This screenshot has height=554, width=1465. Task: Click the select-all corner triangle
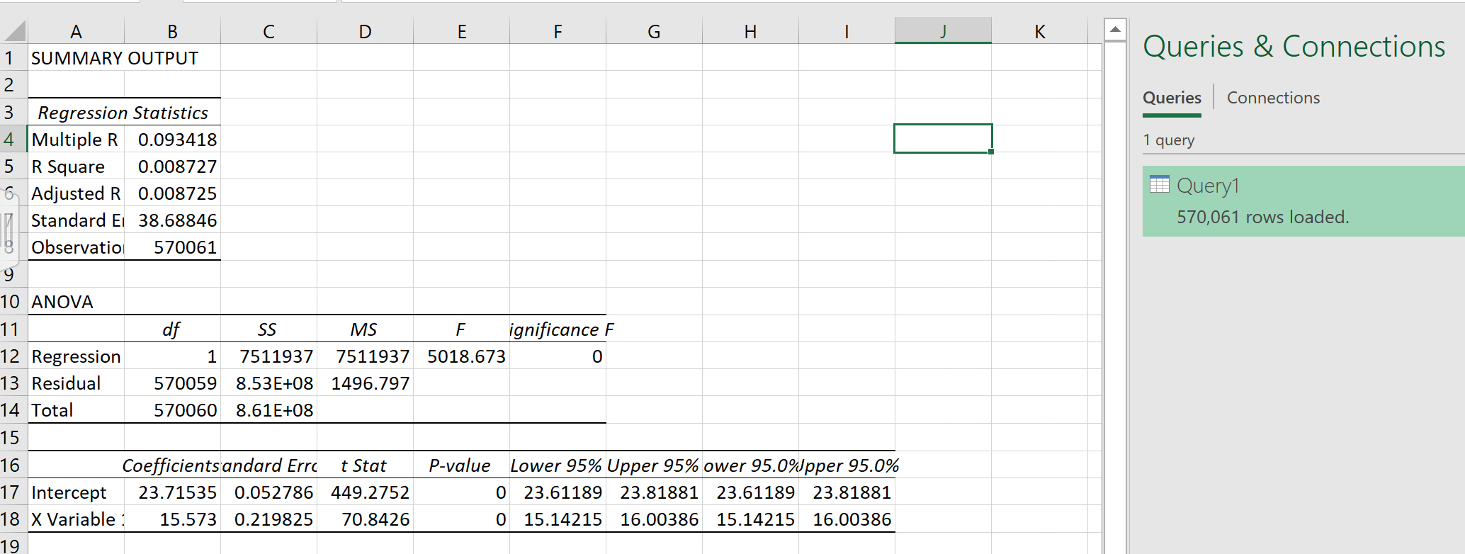tap(16, 31)
